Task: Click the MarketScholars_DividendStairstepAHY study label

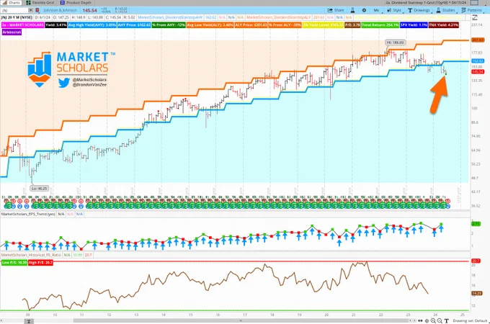Action: [170, 17]
